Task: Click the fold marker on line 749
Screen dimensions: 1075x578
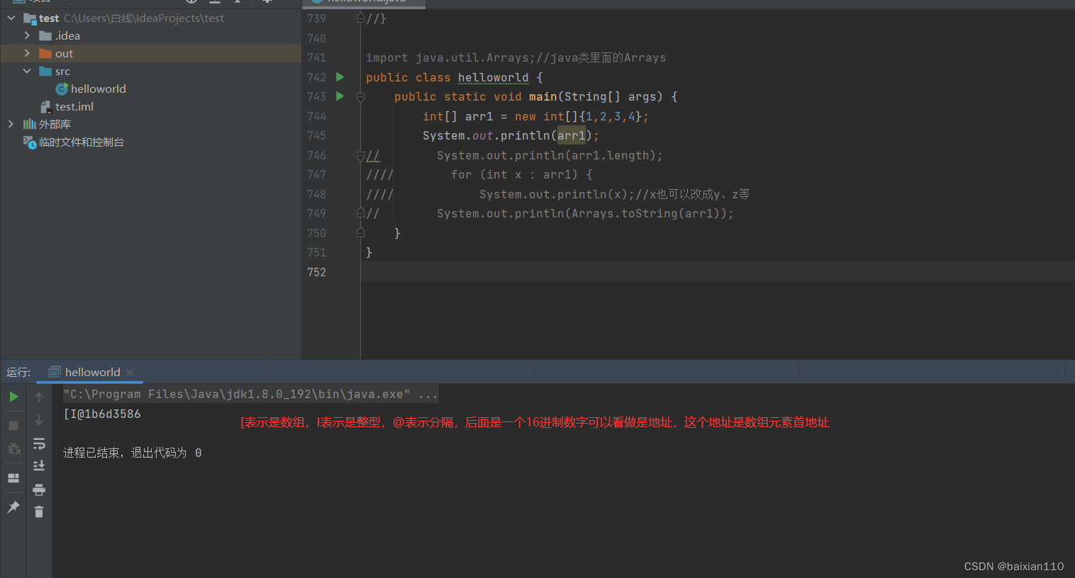Action: [360, 213]
